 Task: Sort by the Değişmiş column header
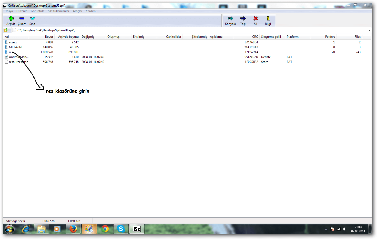click(x=93, y=37)
